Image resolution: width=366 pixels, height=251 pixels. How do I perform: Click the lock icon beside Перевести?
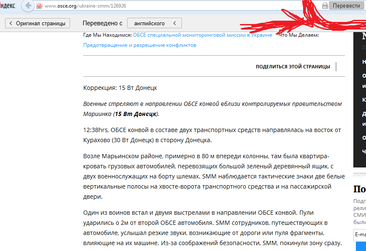[x=325, y=6]
